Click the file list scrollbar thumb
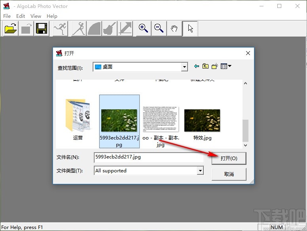 pos(245,131)
